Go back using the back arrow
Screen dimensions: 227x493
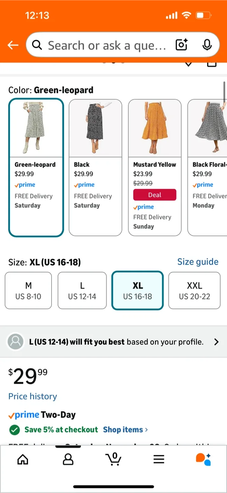point(13,45)
